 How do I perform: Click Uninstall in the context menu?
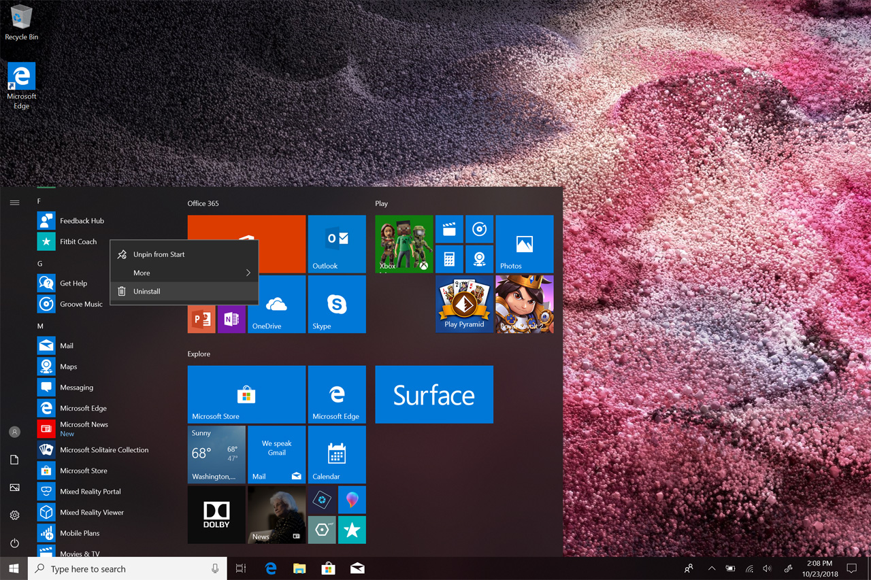click(x=146, y=292)
